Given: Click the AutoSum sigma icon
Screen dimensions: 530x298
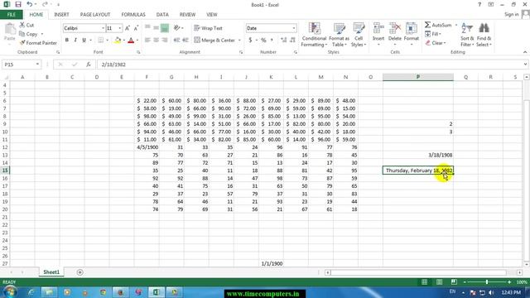Looking at the screenshot, I should (427, 25).
